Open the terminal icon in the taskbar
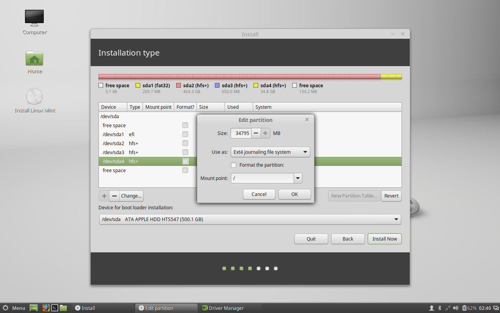The image size is (500, 313). [55, 308]
